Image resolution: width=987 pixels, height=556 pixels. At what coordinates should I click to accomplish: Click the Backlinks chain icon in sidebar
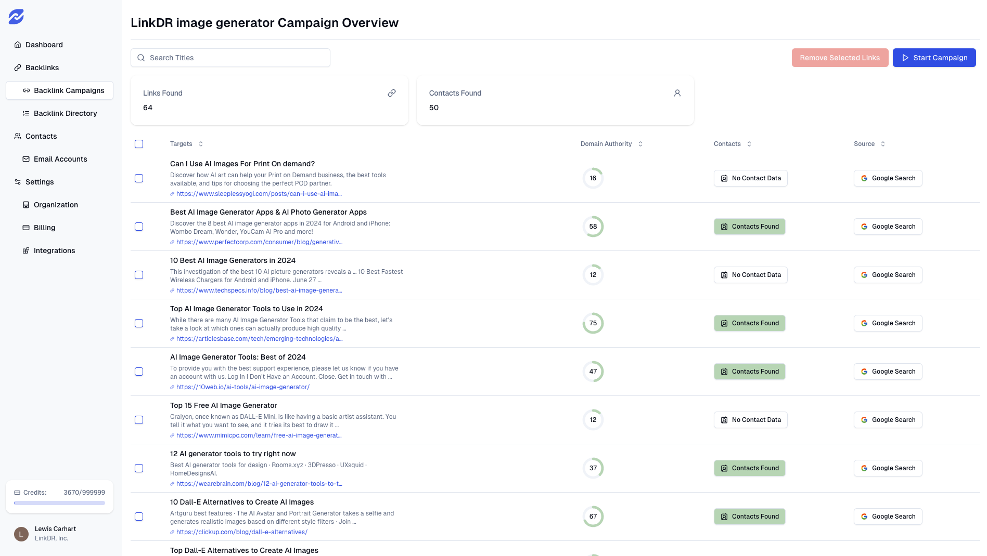(x=18, y=68)
